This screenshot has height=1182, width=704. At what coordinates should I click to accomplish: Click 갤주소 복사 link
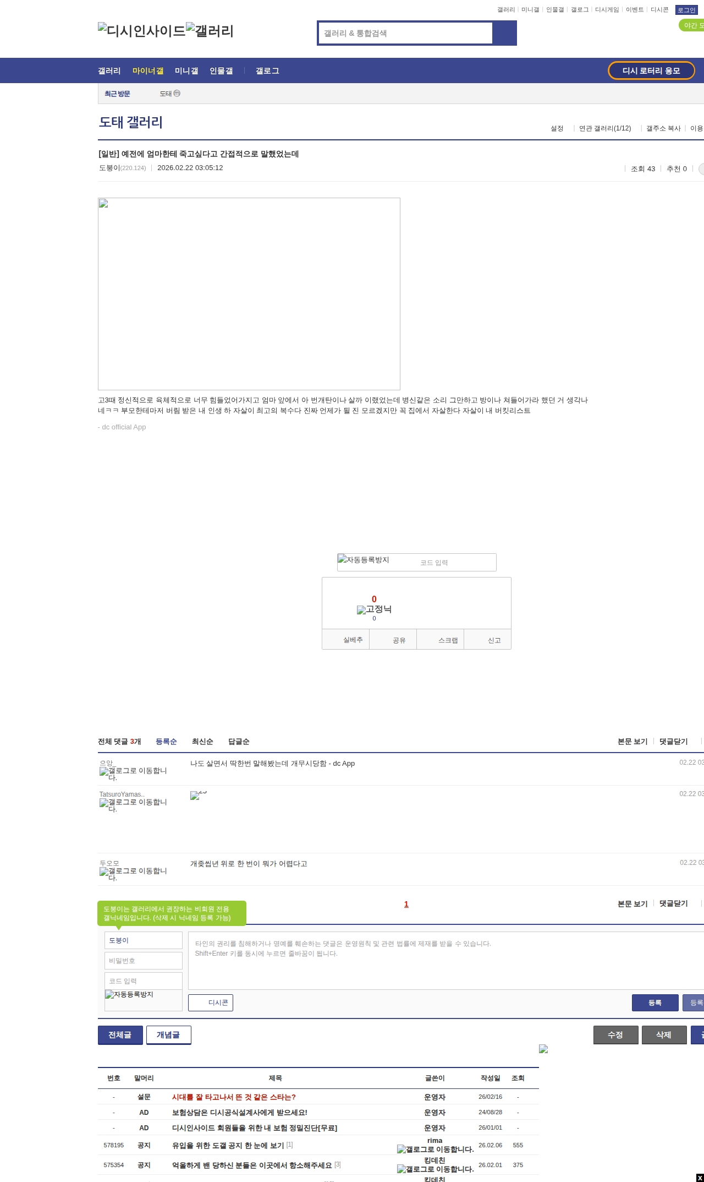tap(663, 128)
